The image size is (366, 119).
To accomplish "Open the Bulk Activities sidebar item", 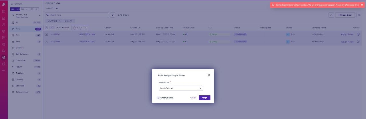I will click(26, 92).
